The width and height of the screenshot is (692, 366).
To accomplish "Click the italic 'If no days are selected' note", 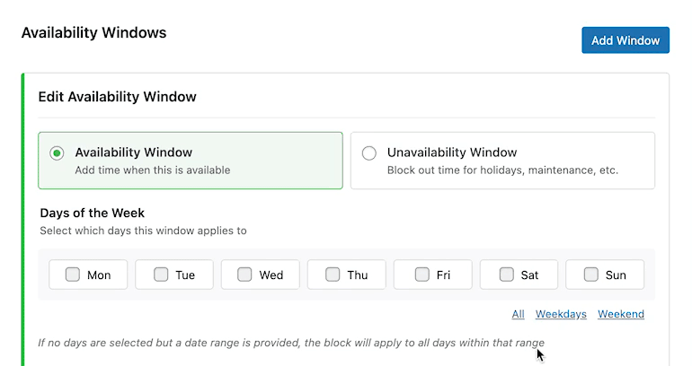I will (290, 343).
